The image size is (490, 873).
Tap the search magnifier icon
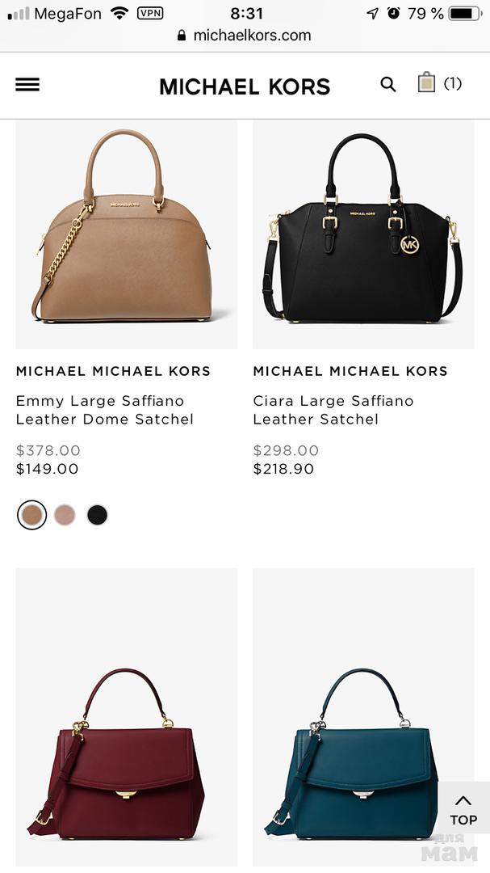pyautogui.click(x=388, y=85)
